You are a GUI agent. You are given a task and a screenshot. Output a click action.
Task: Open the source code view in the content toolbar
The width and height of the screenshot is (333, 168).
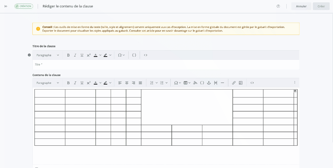252,83
